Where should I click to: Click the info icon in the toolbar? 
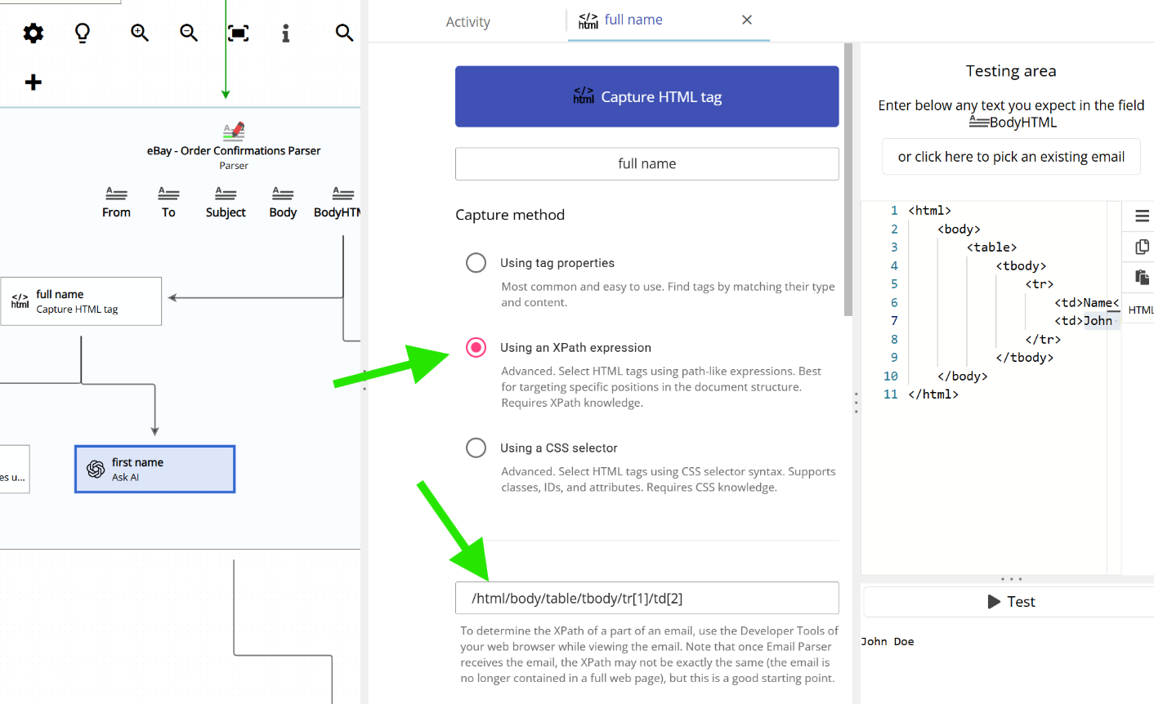point(285,33)
